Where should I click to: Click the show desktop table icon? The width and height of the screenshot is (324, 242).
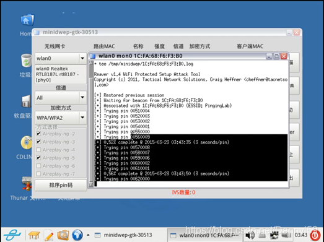(x=34, y=235)
